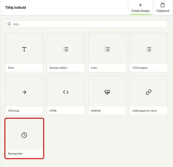Click the plus icon above Create Empty
Image resolution: width=173 pixels, height=167 pixels.
click(x=141, y=5)
